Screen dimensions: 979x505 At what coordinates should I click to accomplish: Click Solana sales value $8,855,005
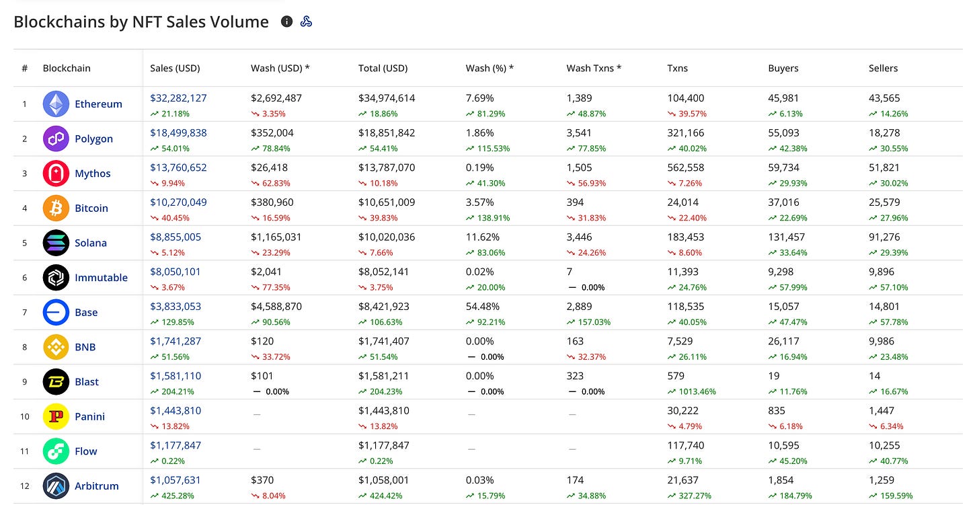tap(175, 237)
